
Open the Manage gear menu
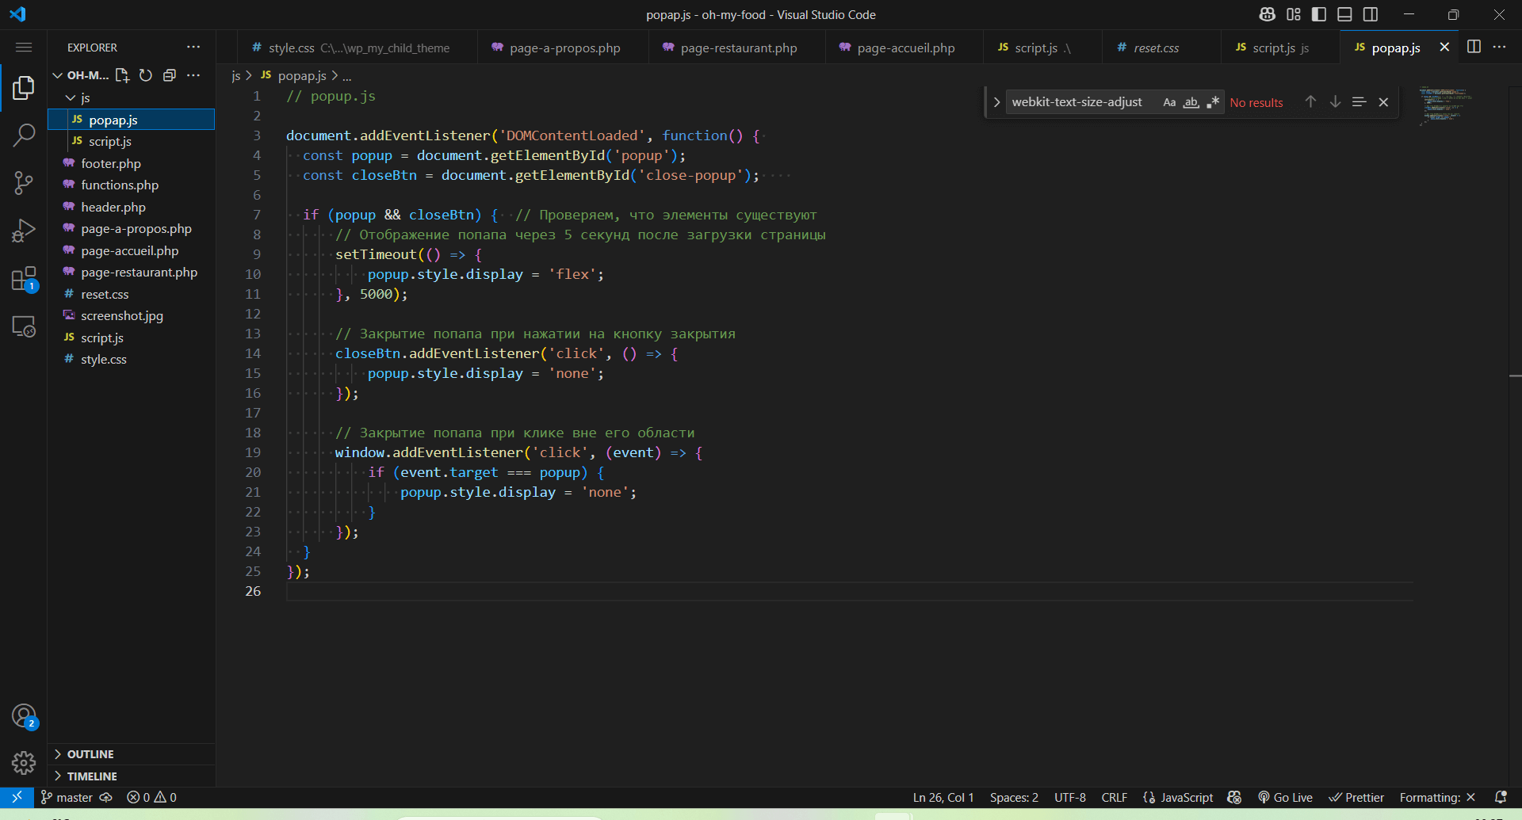(24, 763)
